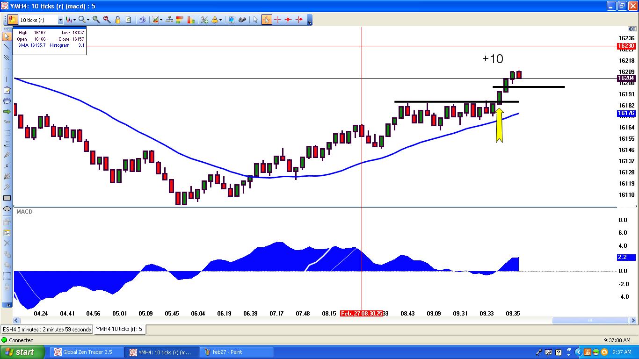
Task: Toggle the chart lock padlock icon
Action: pyautogui.click(x=118, y=20)
